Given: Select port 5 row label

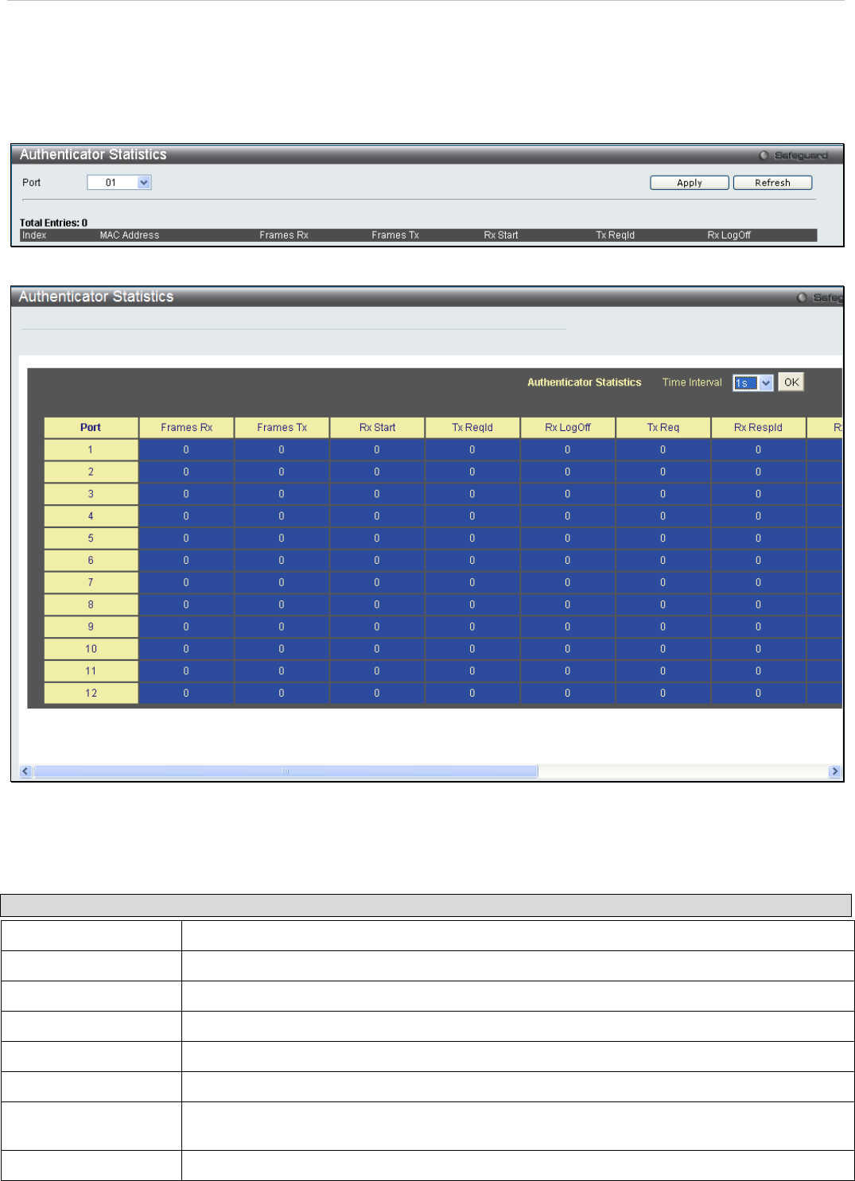Looking at the screenshot, I should pos(91,538).
